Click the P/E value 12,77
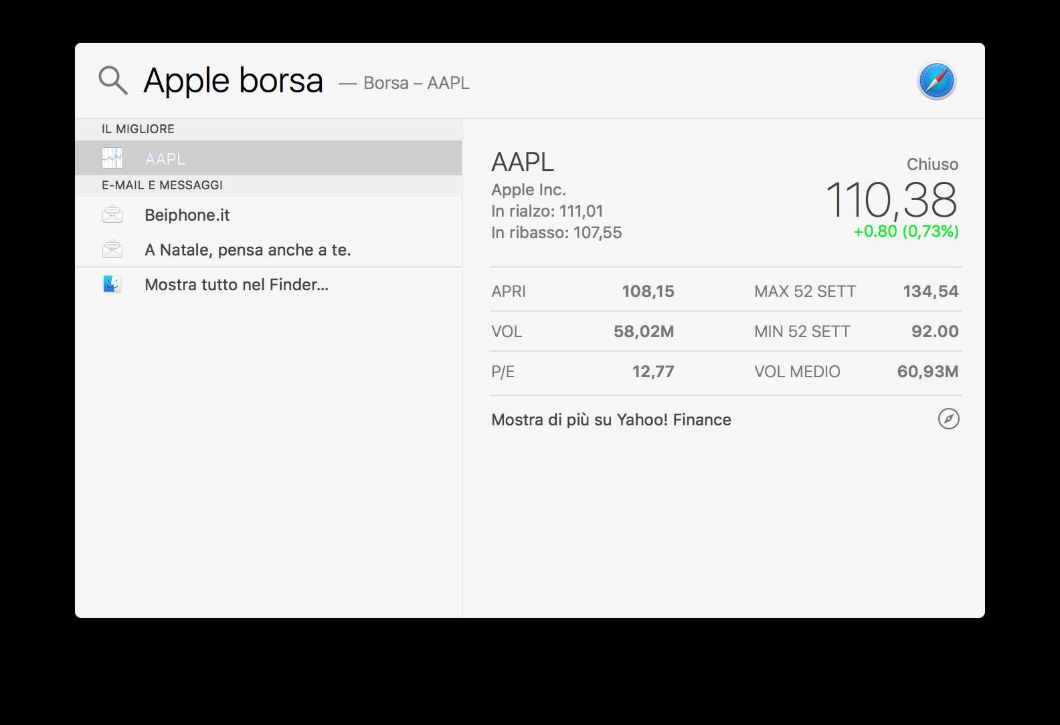 pos(653,372)
